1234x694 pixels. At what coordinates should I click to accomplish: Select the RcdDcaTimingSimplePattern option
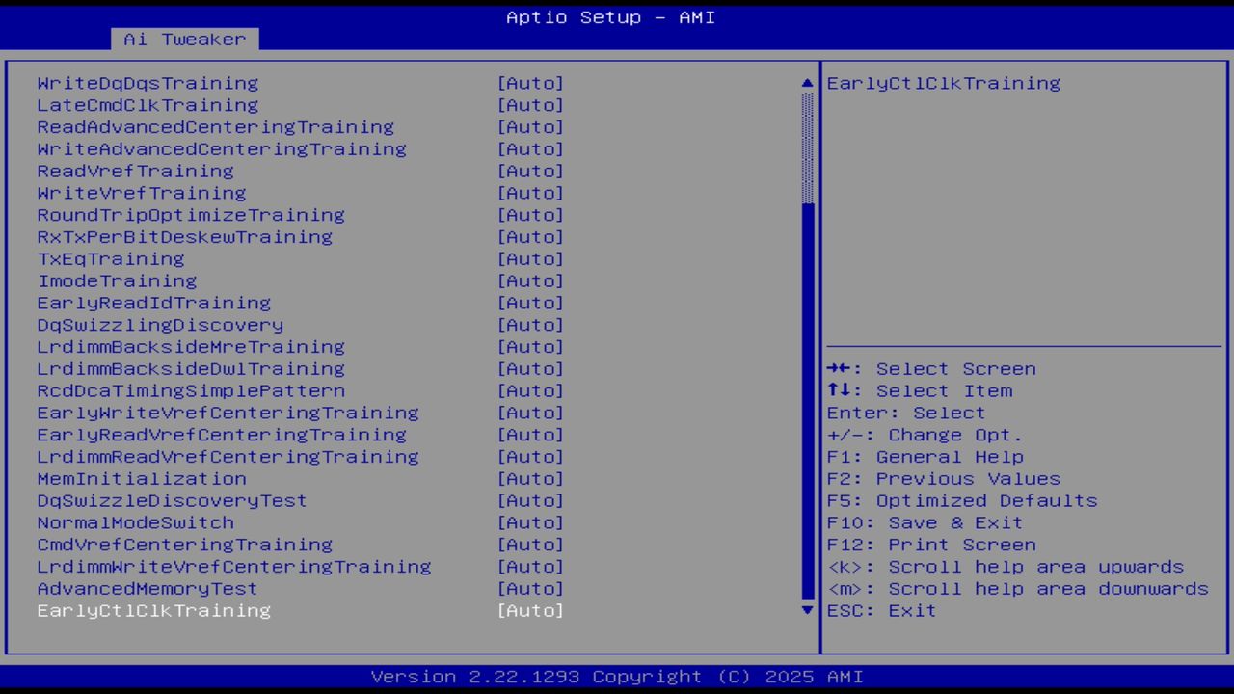point(191,390)
